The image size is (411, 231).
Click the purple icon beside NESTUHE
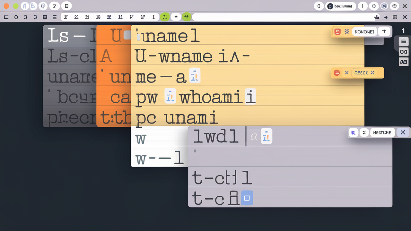click(x=354, y=132)
